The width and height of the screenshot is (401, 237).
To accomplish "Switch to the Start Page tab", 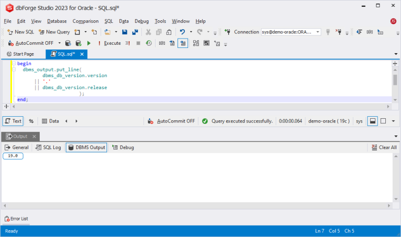I will pos(20,54).
